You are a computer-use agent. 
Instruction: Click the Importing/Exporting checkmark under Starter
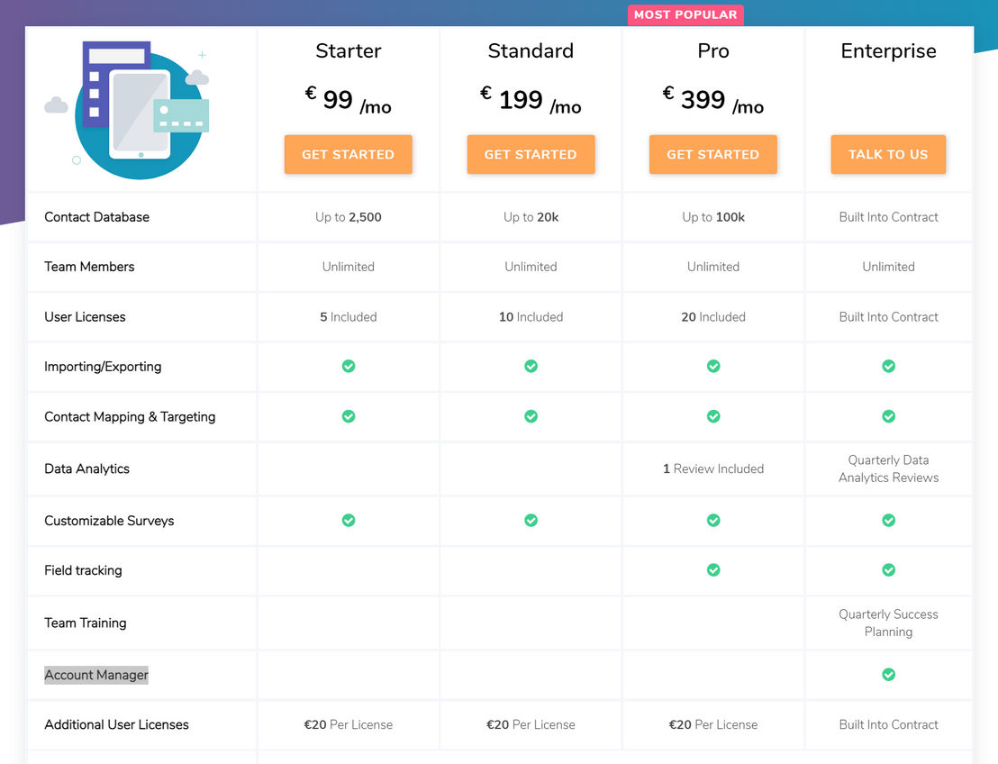tap(349, 366)
